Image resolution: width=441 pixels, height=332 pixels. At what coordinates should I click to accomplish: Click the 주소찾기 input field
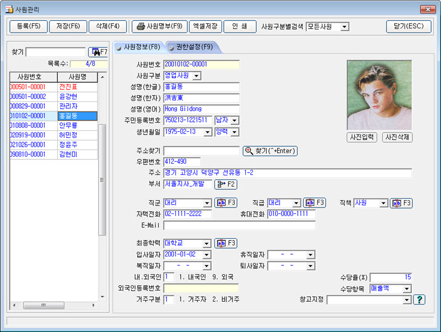201,151
